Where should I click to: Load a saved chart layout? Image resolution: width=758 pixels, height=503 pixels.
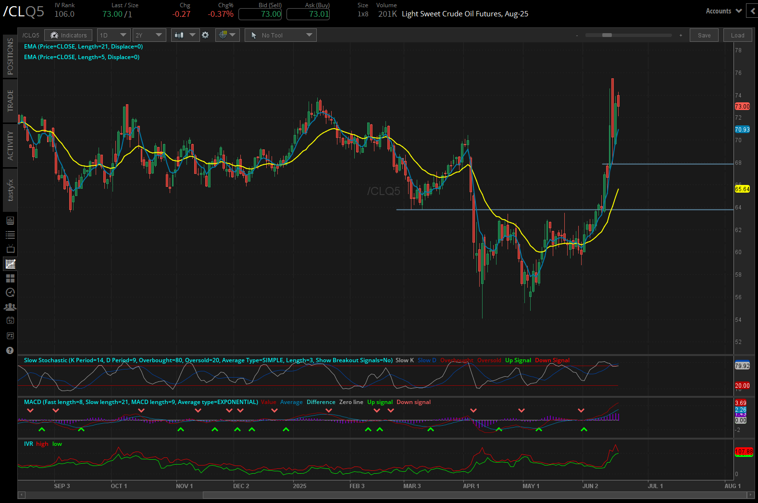tap(737, 35)
